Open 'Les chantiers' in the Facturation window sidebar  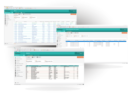(59, 43)
